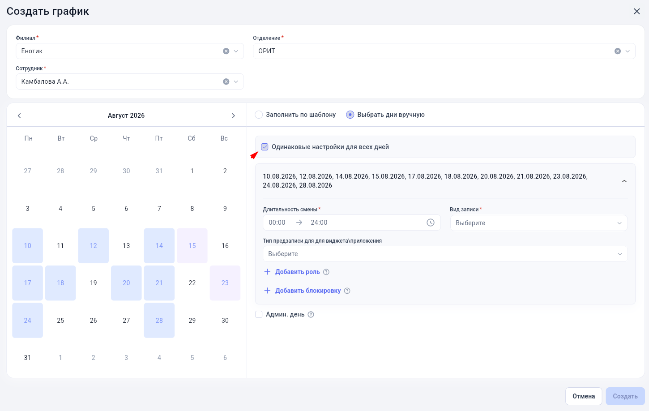This screenshot has height=411, width=649.
Task: Deselect August 28 in the calendar
Action: [x=159, y=321]
